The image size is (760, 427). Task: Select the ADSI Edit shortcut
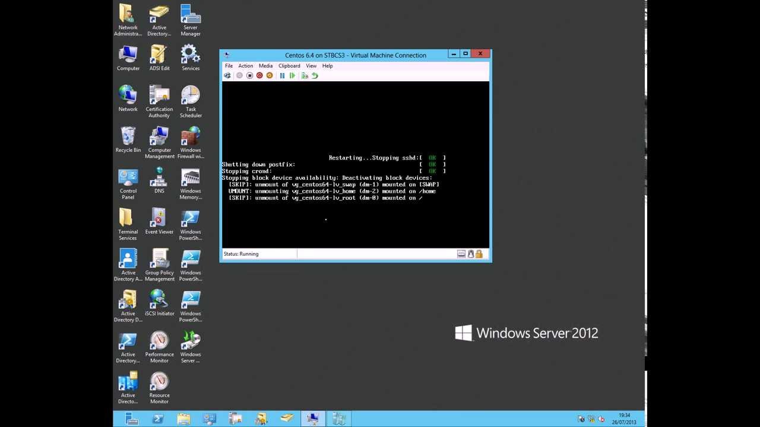coord(159,58)
